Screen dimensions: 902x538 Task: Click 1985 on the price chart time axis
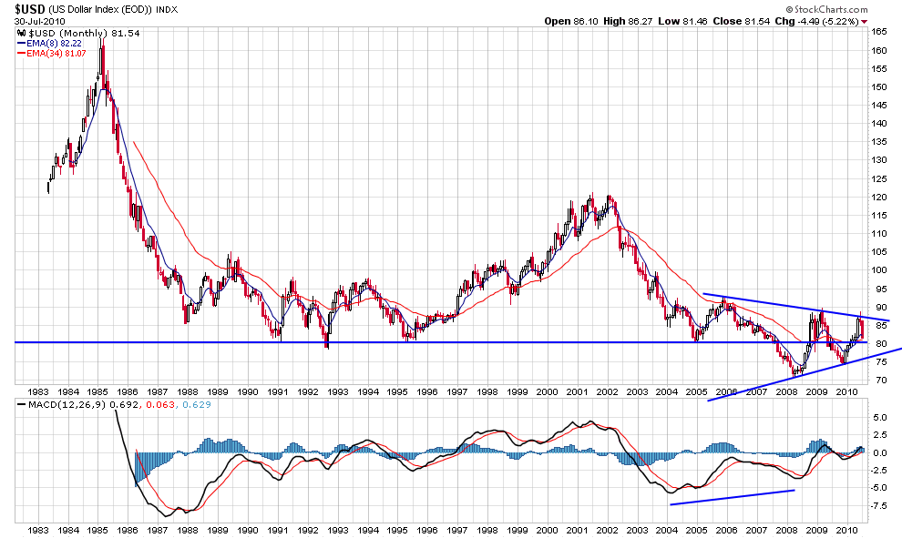[97, 392]
